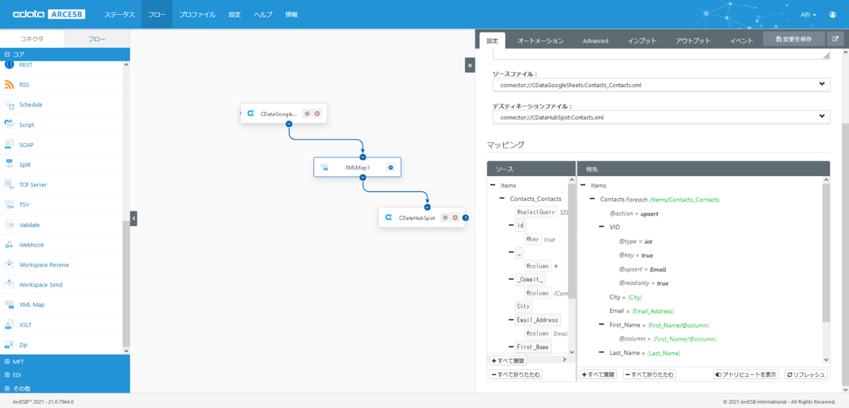The height and width of the screenshot is (408, 849).
Task: Select the TSV connector icon
Action: pos(9,205)
